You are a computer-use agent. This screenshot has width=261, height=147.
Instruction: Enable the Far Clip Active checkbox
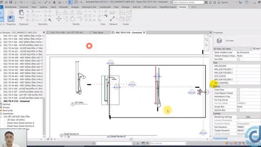pyautogui.click(x=238, y=100)
